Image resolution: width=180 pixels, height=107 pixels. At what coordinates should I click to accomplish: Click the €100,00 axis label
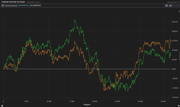175,50
